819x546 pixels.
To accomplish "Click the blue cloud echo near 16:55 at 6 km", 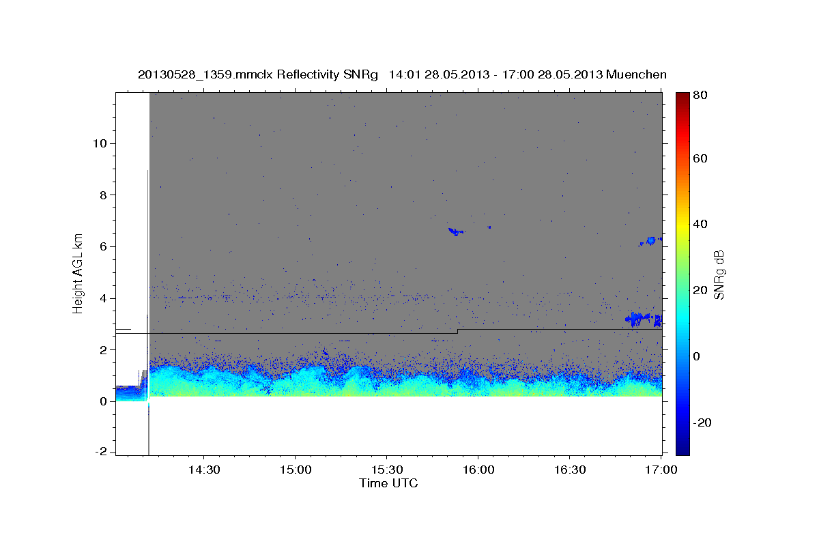I will [x=650, y=241].
